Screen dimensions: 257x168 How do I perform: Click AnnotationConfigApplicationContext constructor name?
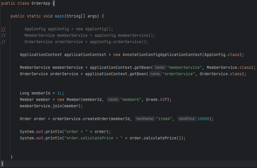(162, 55)
